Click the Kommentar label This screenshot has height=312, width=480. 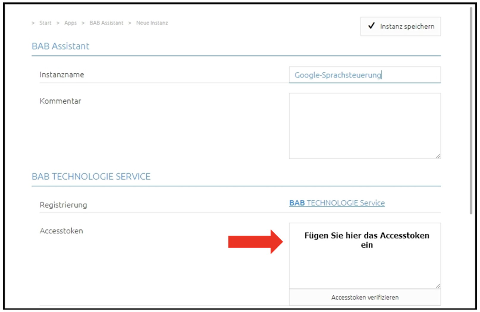click(x=60, y=101)
